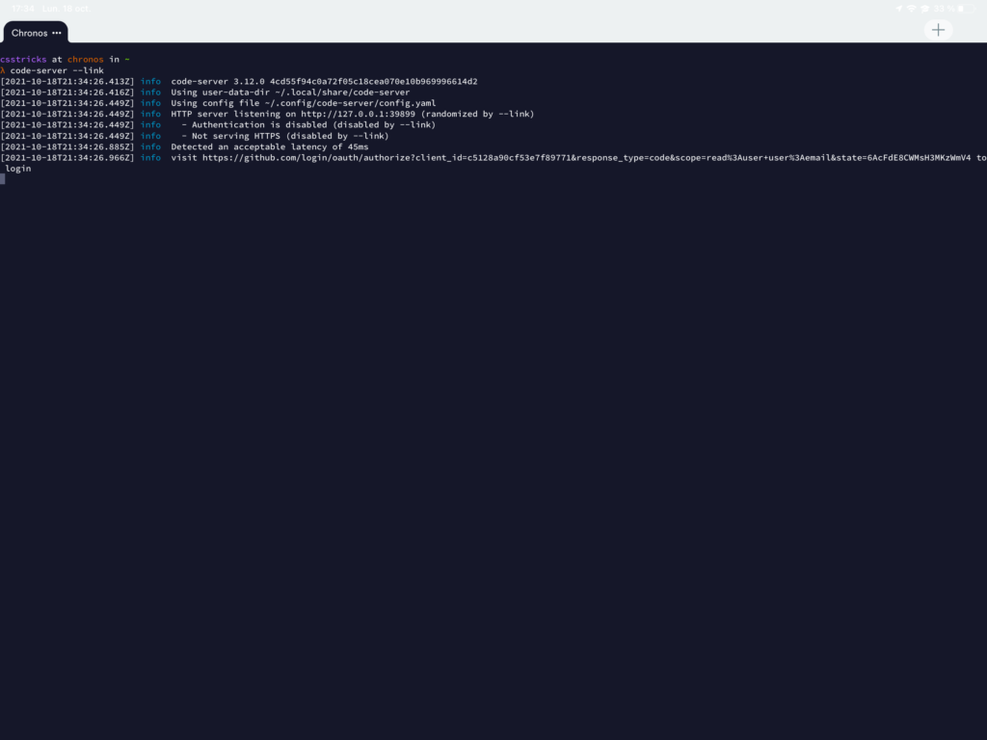Click the 'chronos' hostname in prompt

click(x=85, y=59)
